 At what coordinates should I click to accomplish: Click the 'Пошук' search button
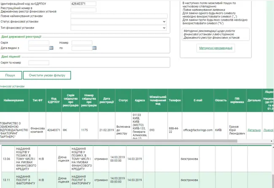click(11, 75)
